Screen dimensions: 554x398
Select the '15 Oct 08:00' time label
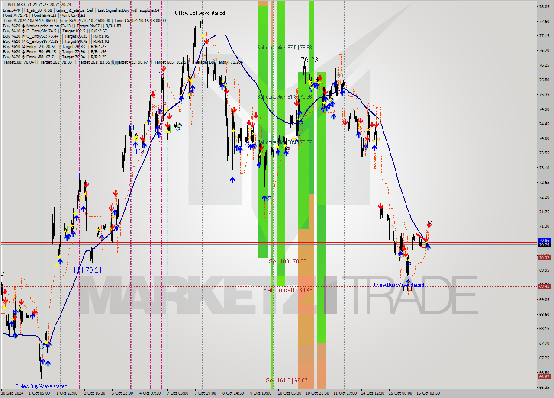pos(400,393)
